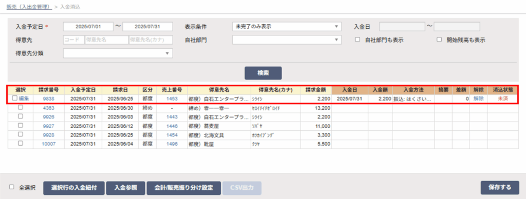
Task: Enable 自社部門も表示 checkbox
Action: 358,39
